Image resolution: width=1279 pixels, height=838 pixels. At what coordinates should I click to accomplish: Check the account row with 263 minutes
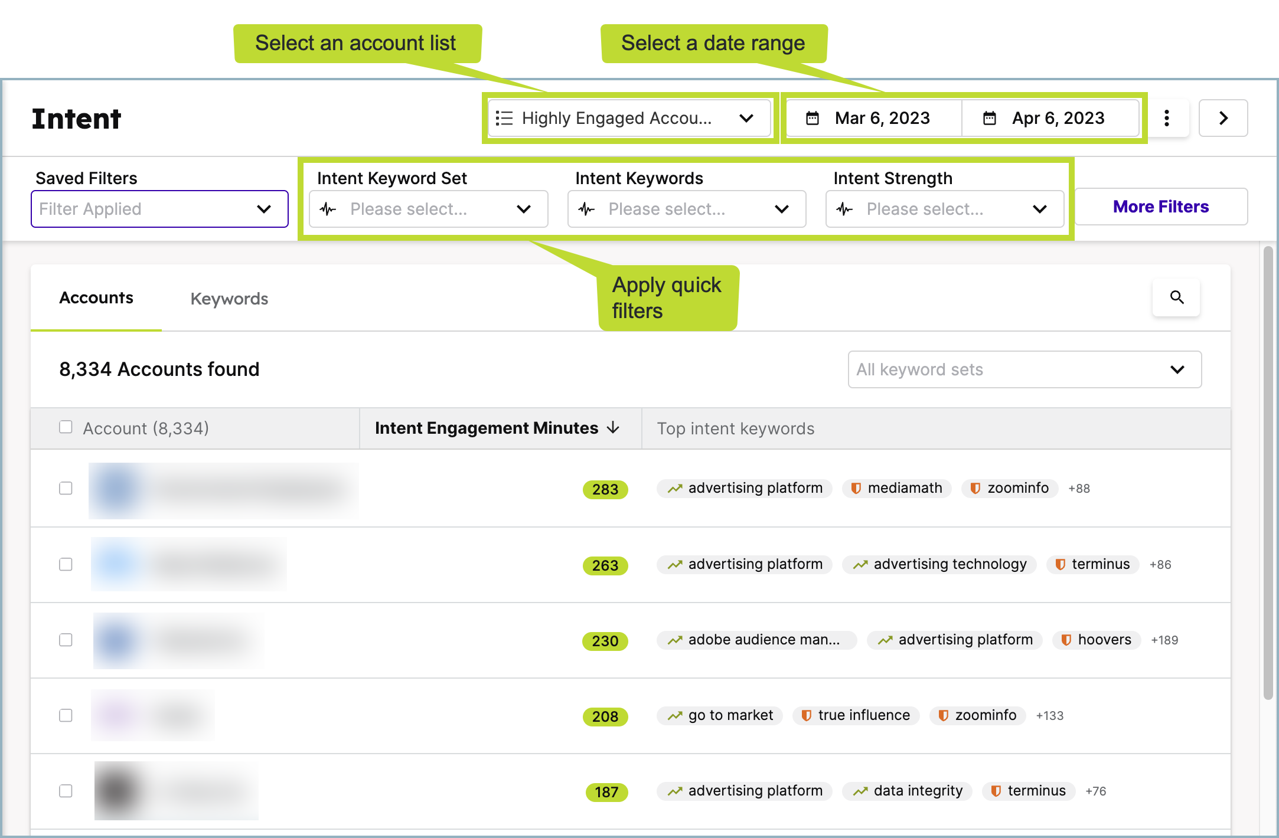(66, 565)
